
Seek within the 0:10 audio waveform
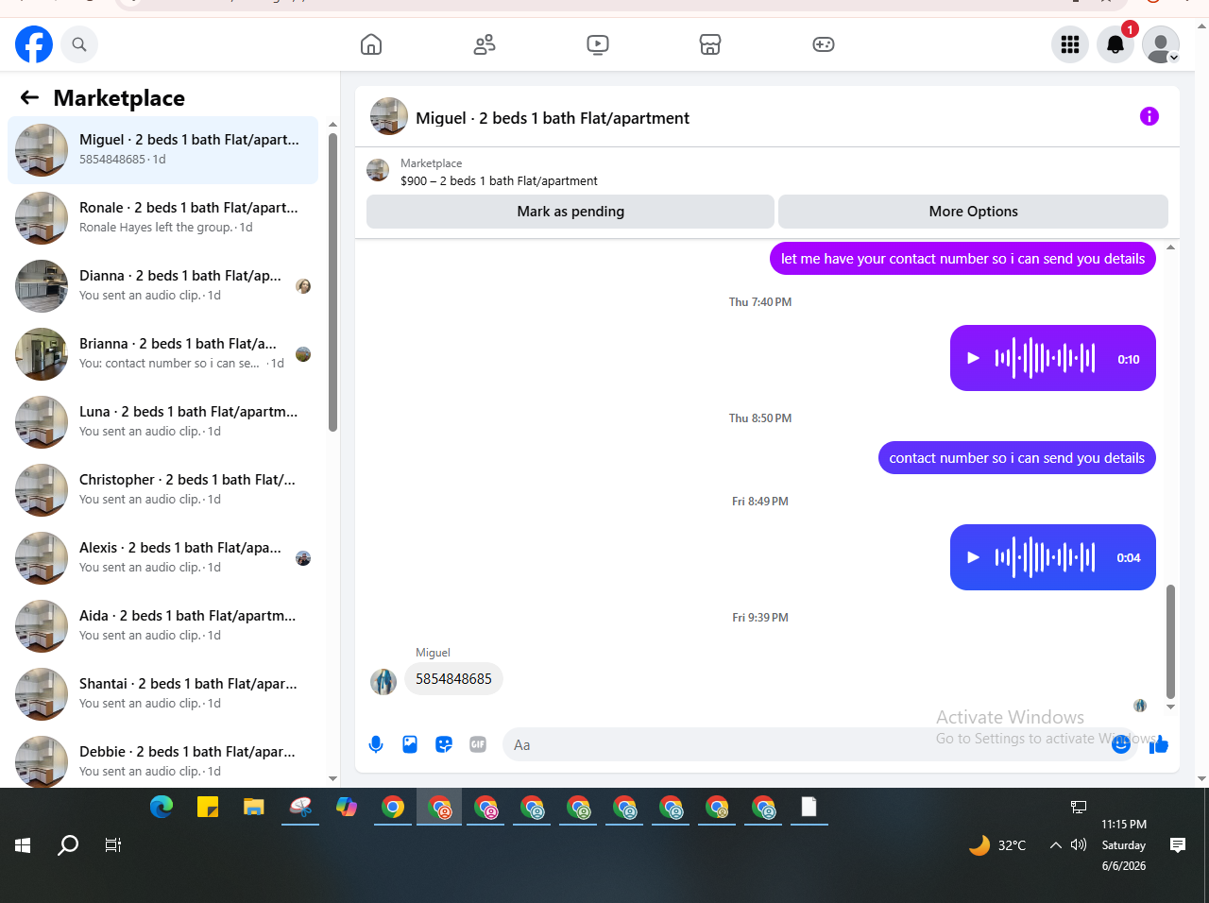pos(1045,358)
